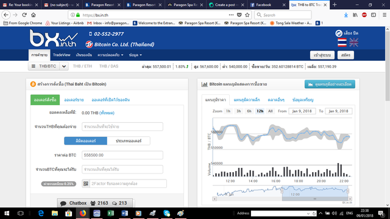This screenshot has width=390, height=219.
Task: Open Task View on the taskbar
Action: coord(21,214)
